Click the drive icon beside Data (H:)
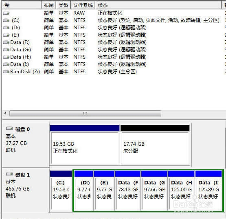The image size is (226, 219). point(6,57)
